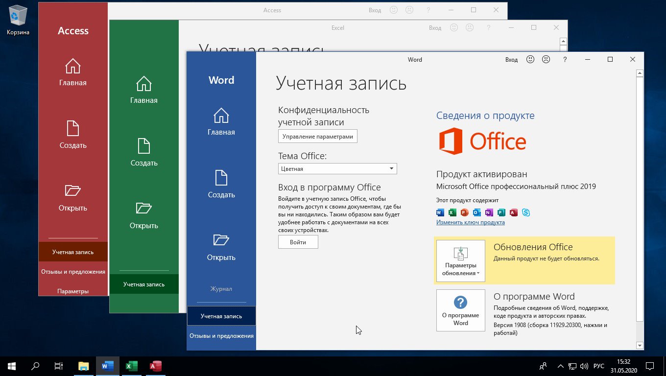Open Отзывы и предложения in Word
This screenshot has width=666, height=376.
[221, 335]
